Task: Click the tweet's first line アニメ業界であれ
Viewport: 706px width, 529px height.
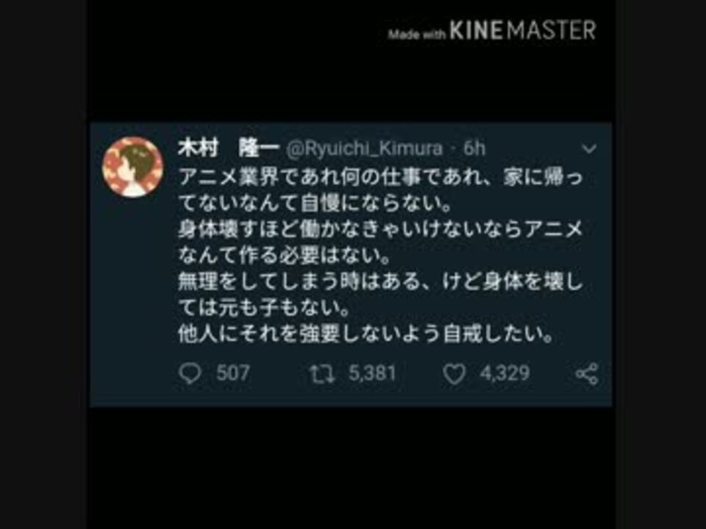Action: coord(380,178)
